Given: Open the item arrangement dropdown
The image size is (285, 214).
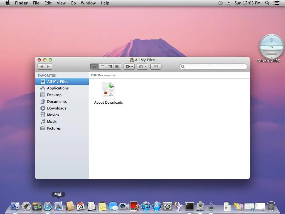Looking at the screenshot, I should point(142,67).
